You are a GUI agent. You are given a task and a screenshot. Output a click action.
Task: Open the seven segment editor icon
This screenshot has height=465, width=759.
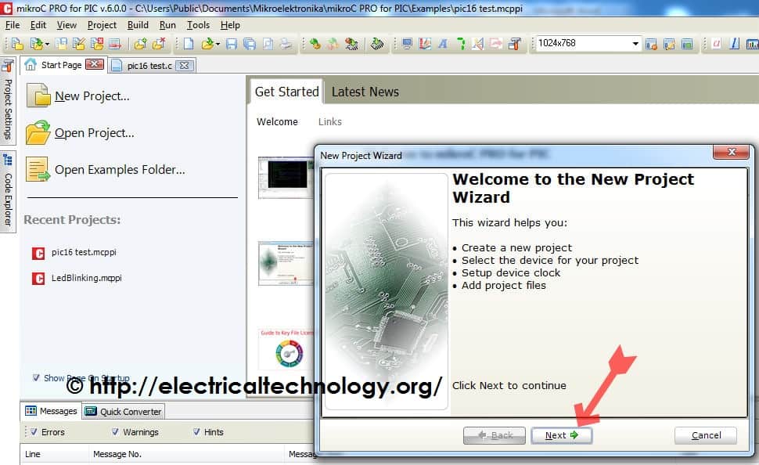click(x=461, y=44)
